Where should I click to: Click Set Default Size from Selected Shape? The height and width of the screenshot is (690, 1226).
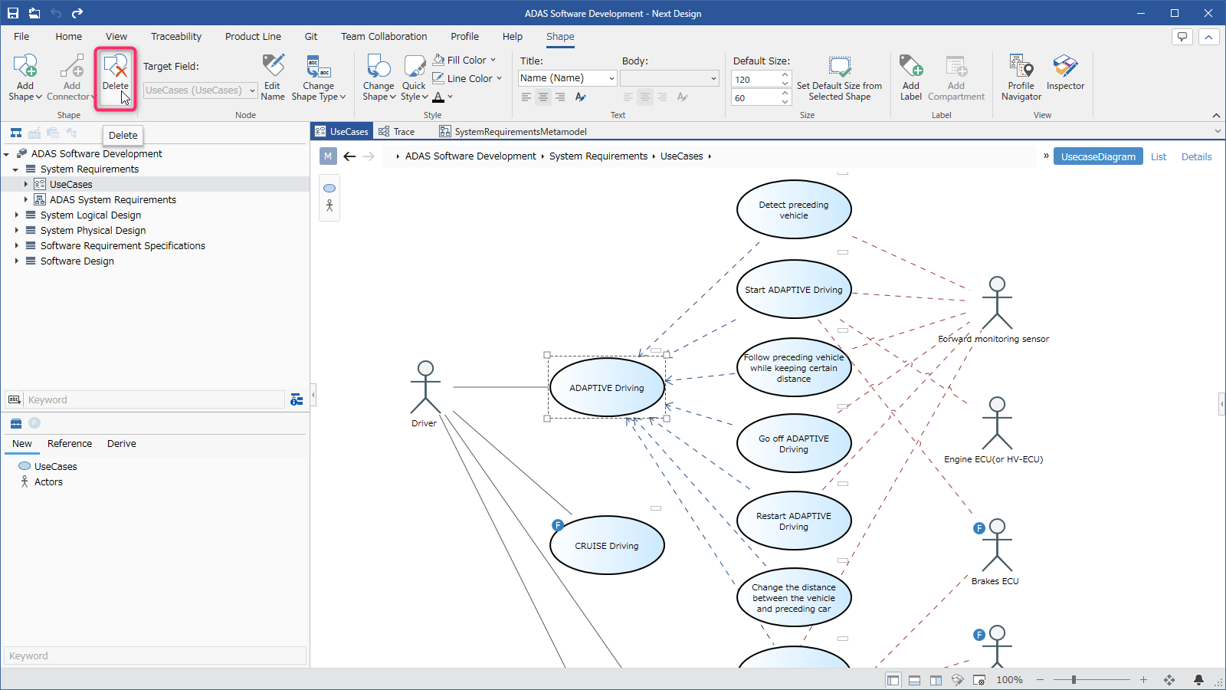[x=839, y=78]
